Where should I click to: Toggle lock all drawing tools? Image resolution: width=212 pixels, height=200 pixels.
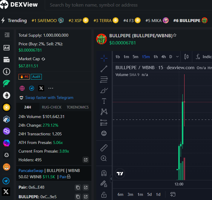coord(104,195)
